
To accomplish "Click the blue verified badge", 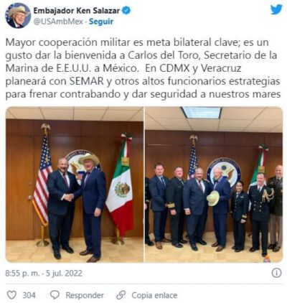I will click(x=126, y=10).
